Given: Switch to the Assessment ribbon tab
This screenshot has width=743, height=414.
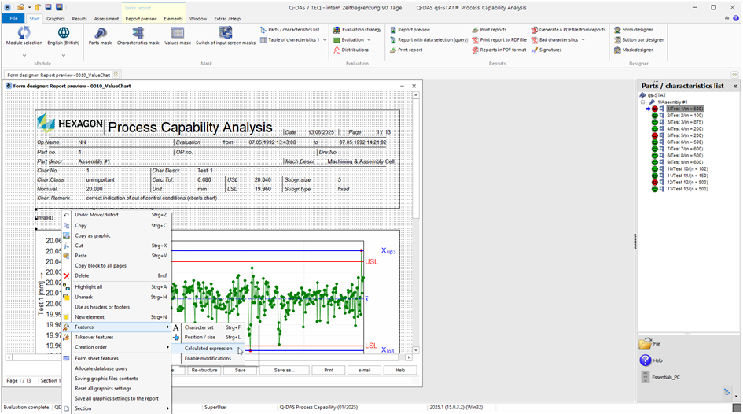Looking at the screenshot, I should tap(106, 19).
